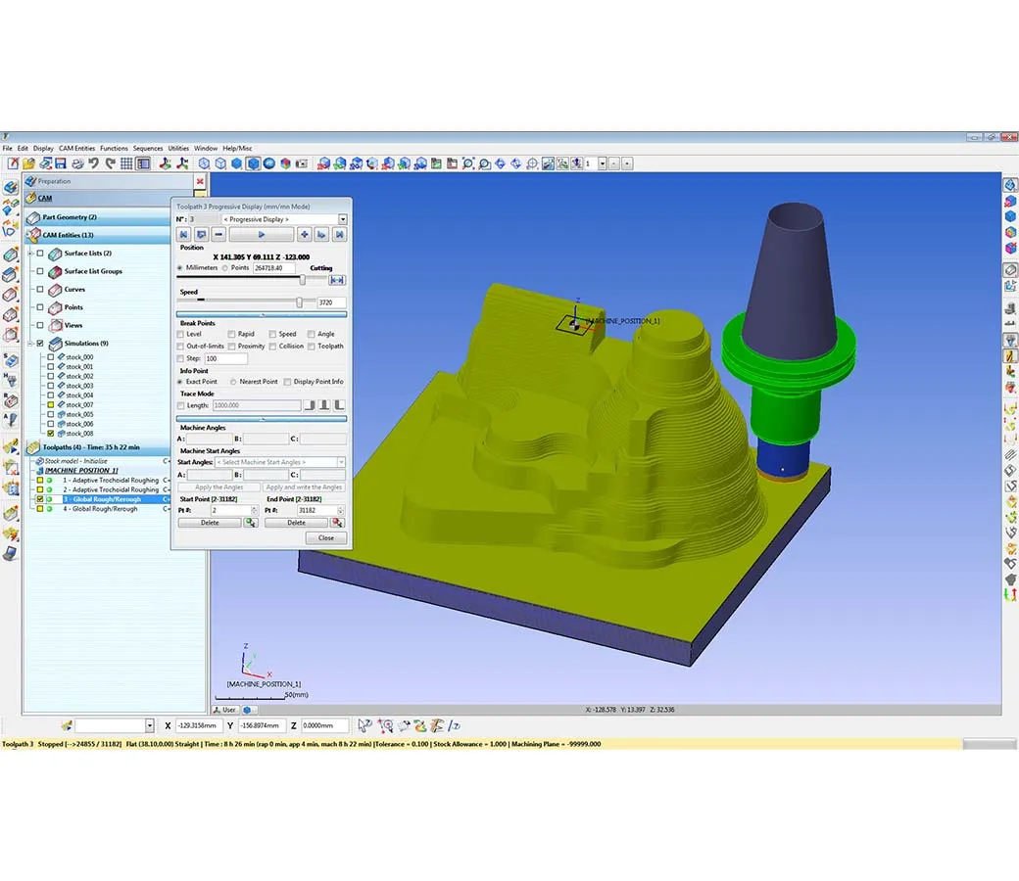Select the grid display icon in the top toolbar
The image size is (1019, 881).
point(125,163)
